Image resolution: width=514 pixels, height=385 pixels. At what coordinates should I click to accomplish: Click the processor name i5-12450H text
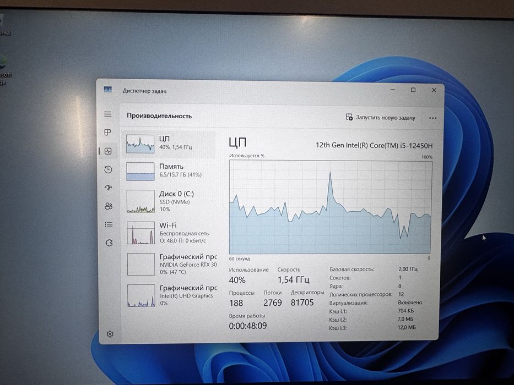coord(374,145)
